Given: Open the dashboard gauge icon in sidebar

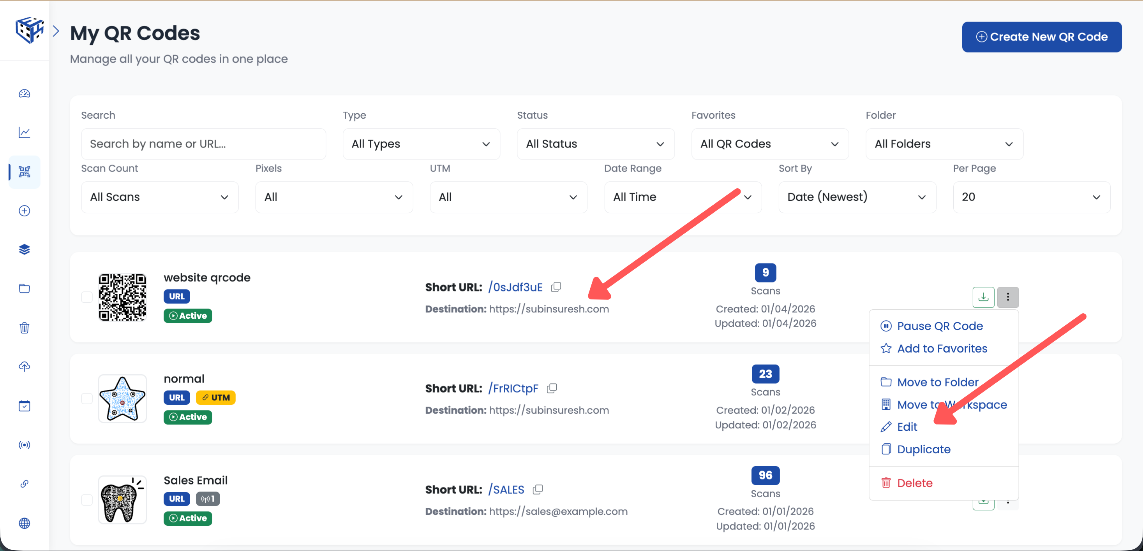Looking at the screenshot, I should pos(25,93).
